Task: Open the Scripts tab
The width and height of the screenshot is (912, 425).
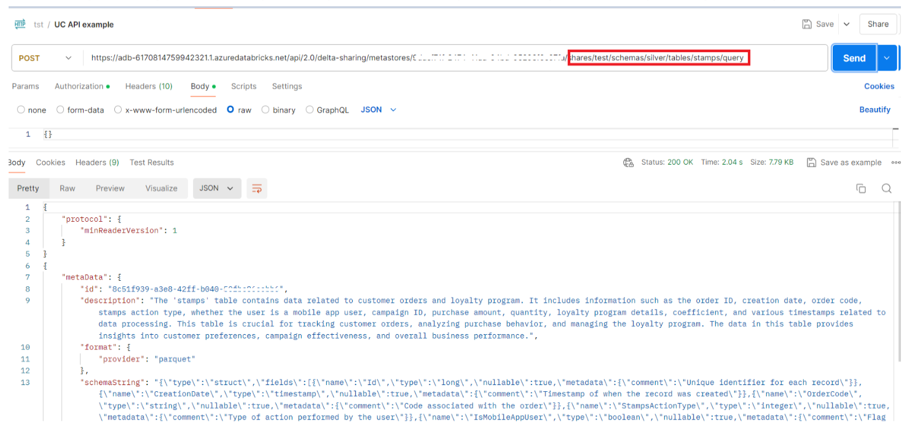Action: [x=243, y=87]
